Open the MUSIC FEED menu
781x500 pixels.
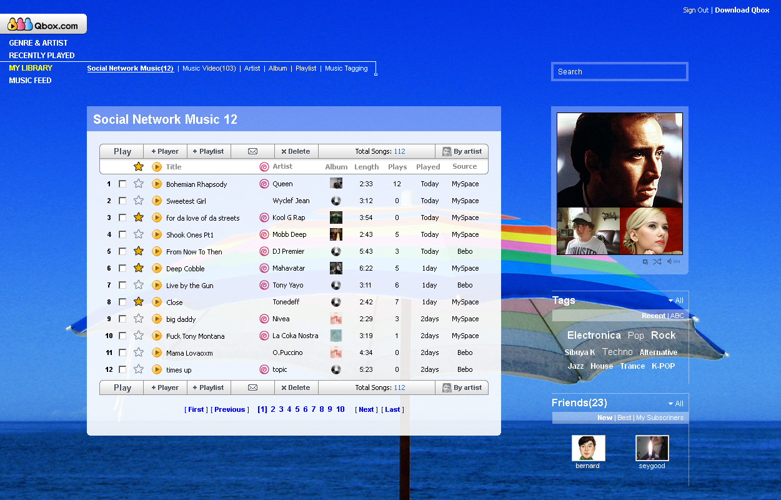30,81
